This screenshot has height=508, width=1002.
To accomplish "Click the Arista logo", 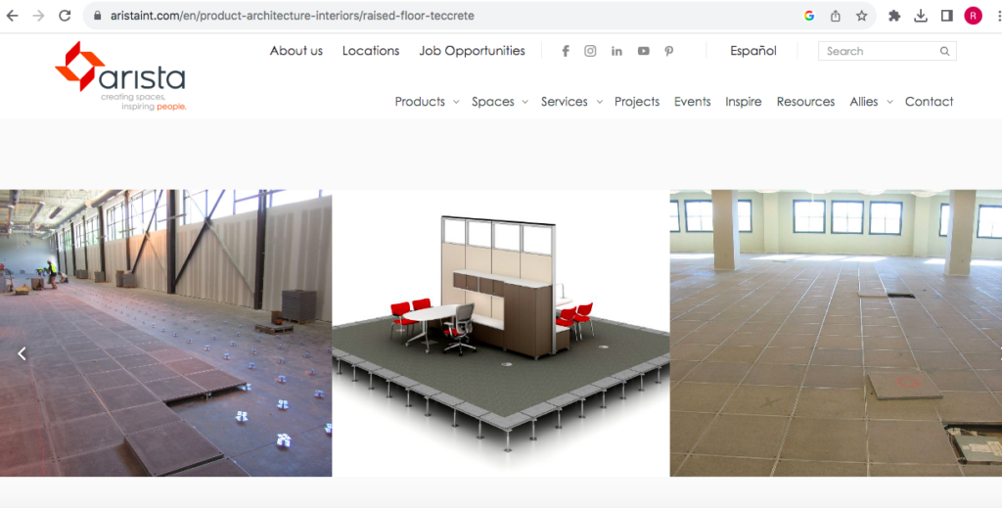I will (x=119, y=76).
